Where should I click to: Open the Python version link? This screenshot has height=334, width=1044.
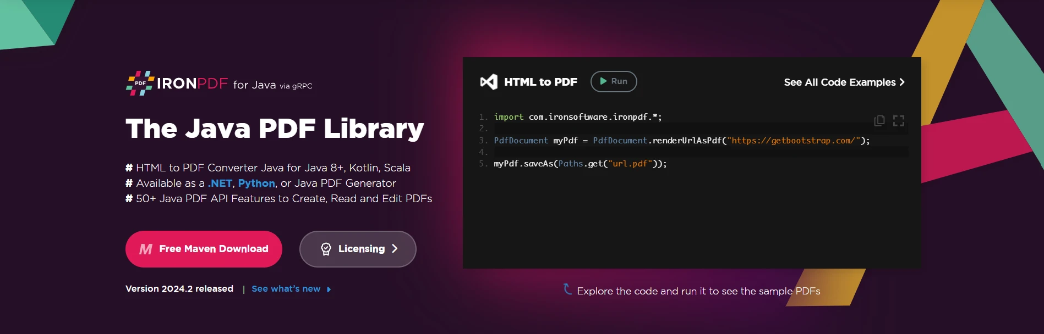click(x=256, y=183)
